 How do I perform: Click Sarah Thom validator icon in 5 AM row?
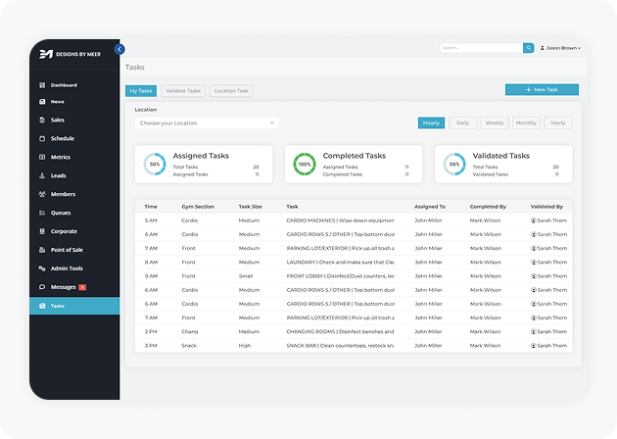pos(534,220)
